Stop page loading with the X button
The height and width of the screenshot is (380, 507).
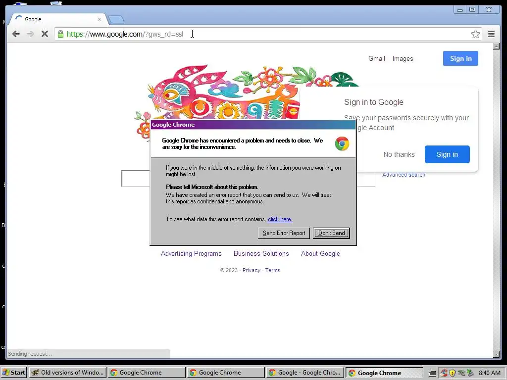(45, 34)
